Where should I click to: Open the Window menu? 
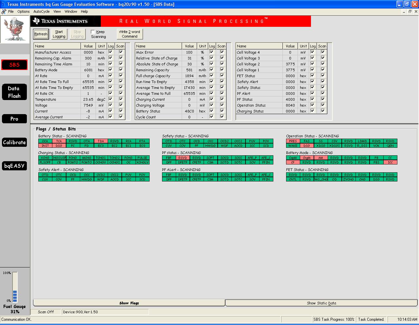click(71, 11)
